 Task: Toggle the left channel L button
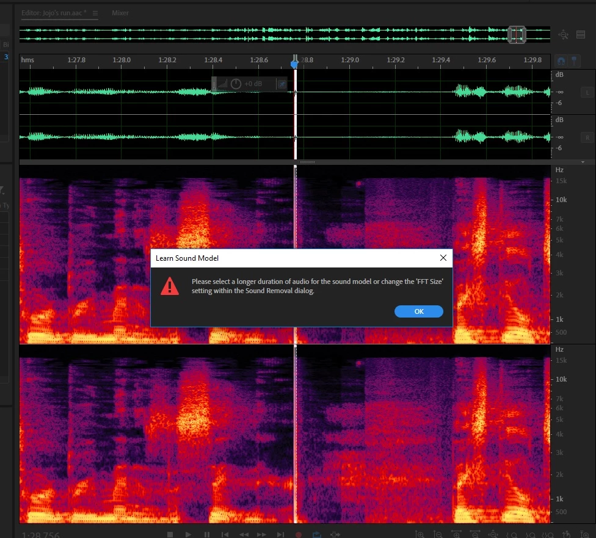point(587,92)
